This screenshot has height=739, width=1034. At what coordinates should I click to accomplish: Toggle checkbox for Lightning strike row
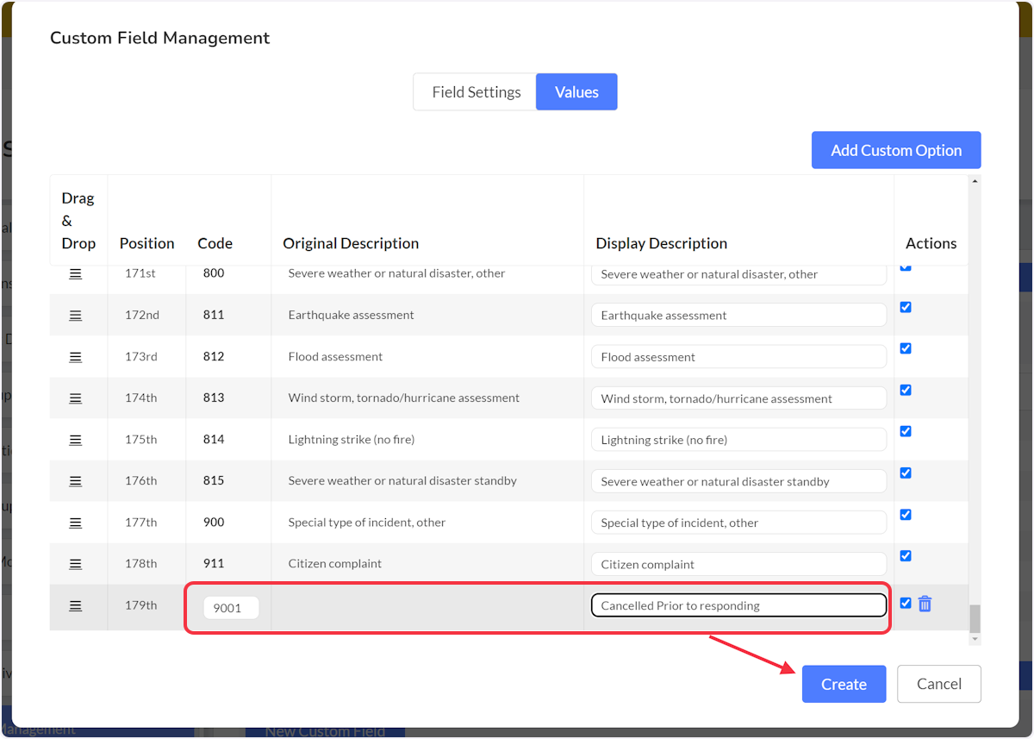click(906, 431)
